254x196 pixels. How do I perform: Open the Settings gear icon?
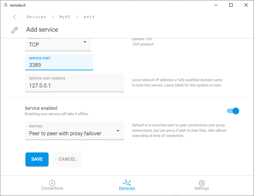(x=202, y=183)
